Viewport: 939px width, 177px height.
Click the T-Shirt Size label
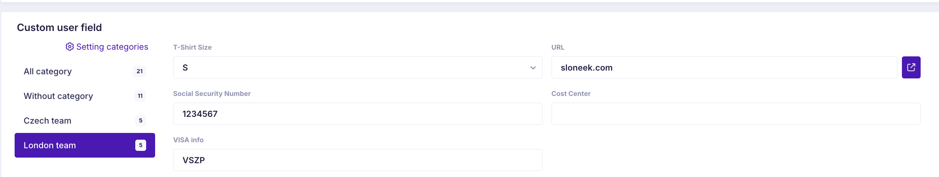[192, 47]
